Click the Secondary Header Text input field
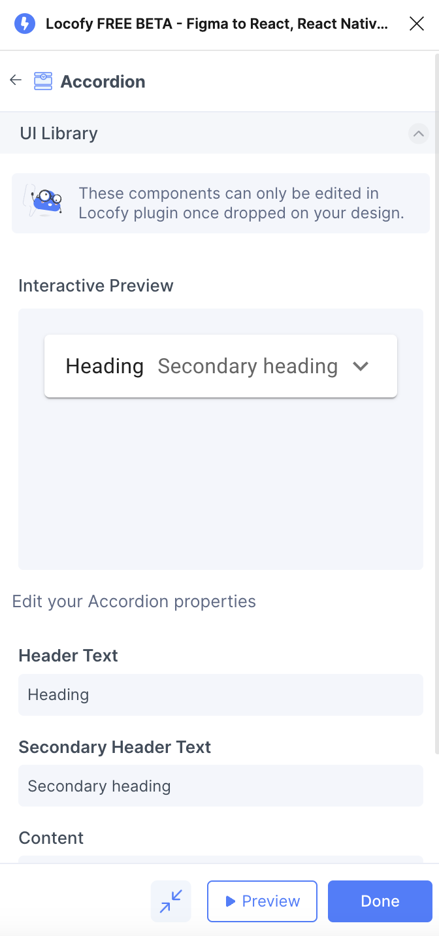Image resolution: width=439 pixels, height=936 pixels. pyautogui.click(x=220, y=786)
